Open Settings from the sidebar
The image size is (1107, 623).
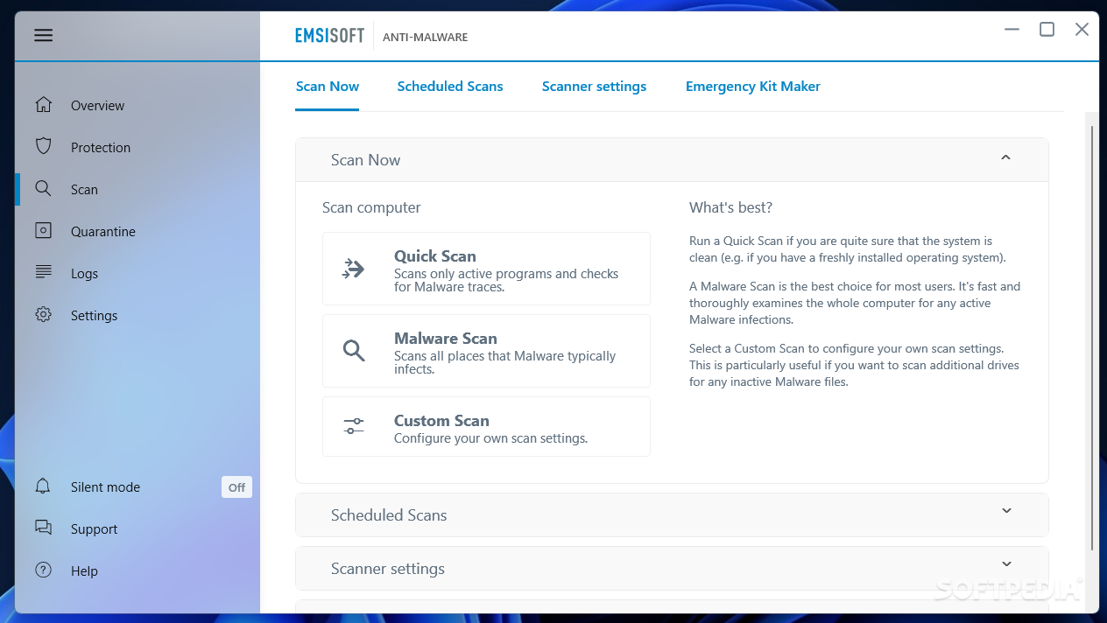pyautogui.click(x=137, y=315)
